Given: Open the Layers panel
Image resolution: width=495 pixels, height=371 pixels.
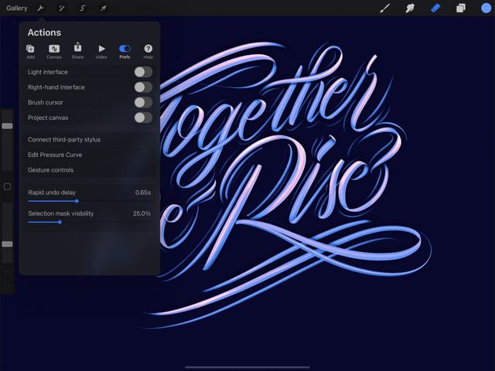Looking at the screenshot, I should tap(460, 9).
